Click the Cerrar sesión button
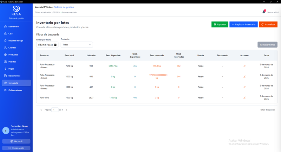The image size is (281, 152). (16, 148)
